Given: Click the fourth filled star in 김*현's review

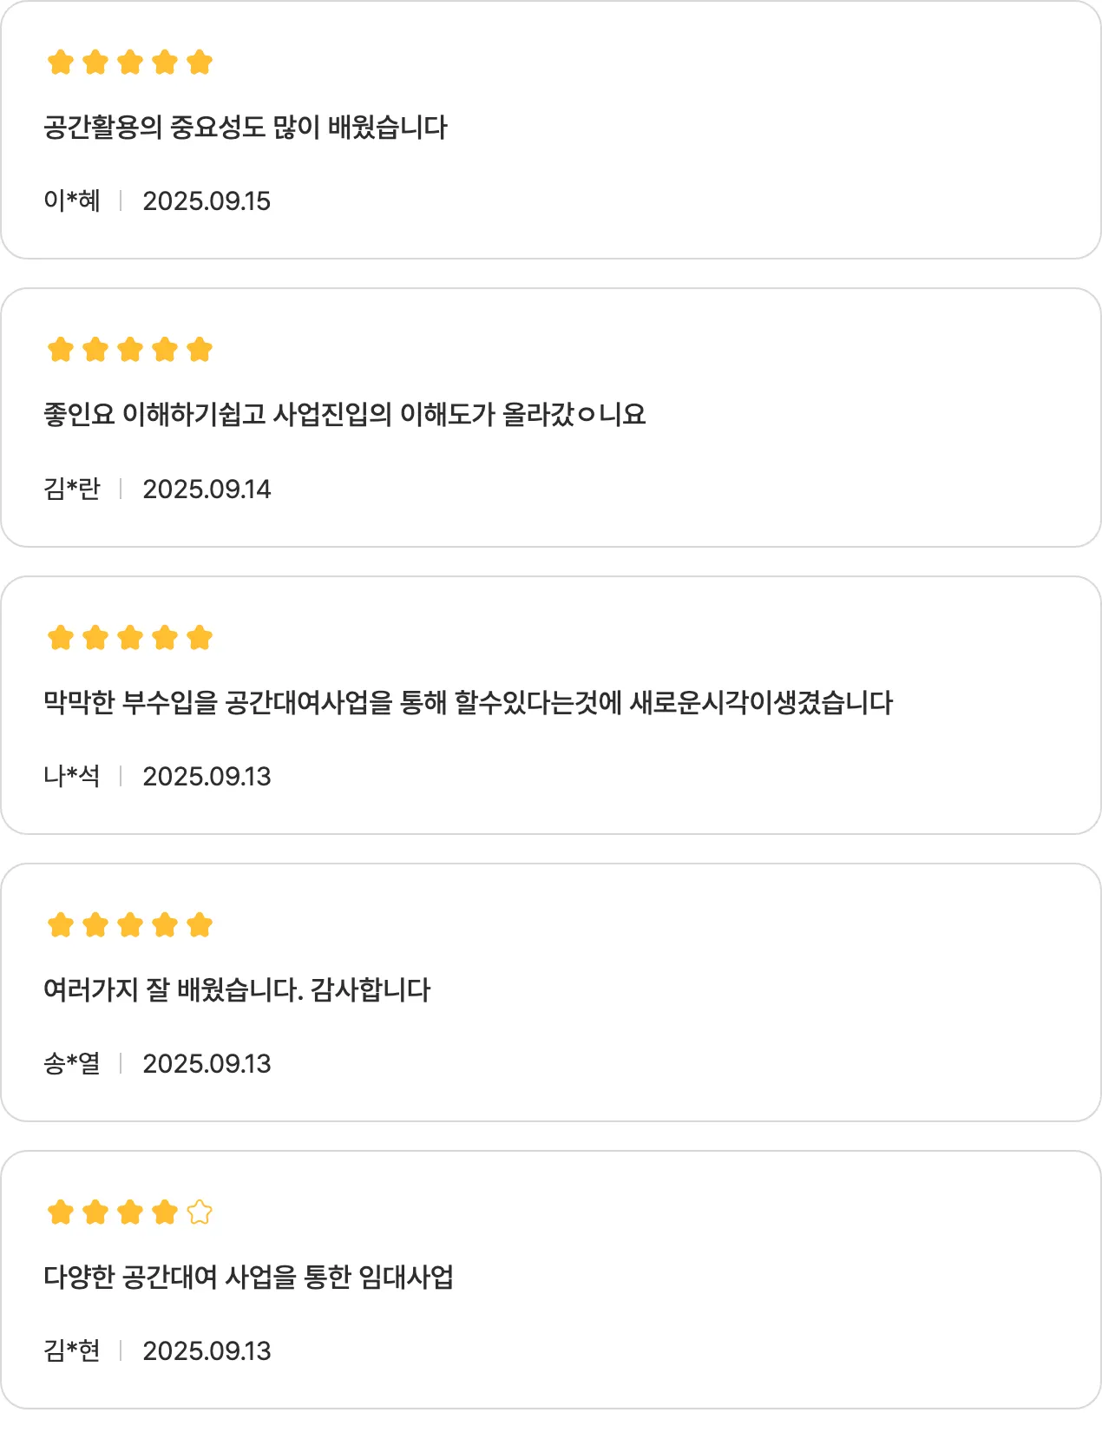Looking at the screenshot, I should [x=165, y=1212].
